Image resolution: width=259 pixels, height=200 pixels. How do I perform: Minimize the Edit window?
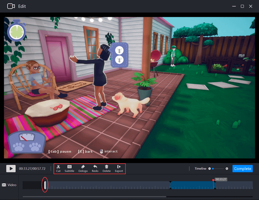click(234, 6)
